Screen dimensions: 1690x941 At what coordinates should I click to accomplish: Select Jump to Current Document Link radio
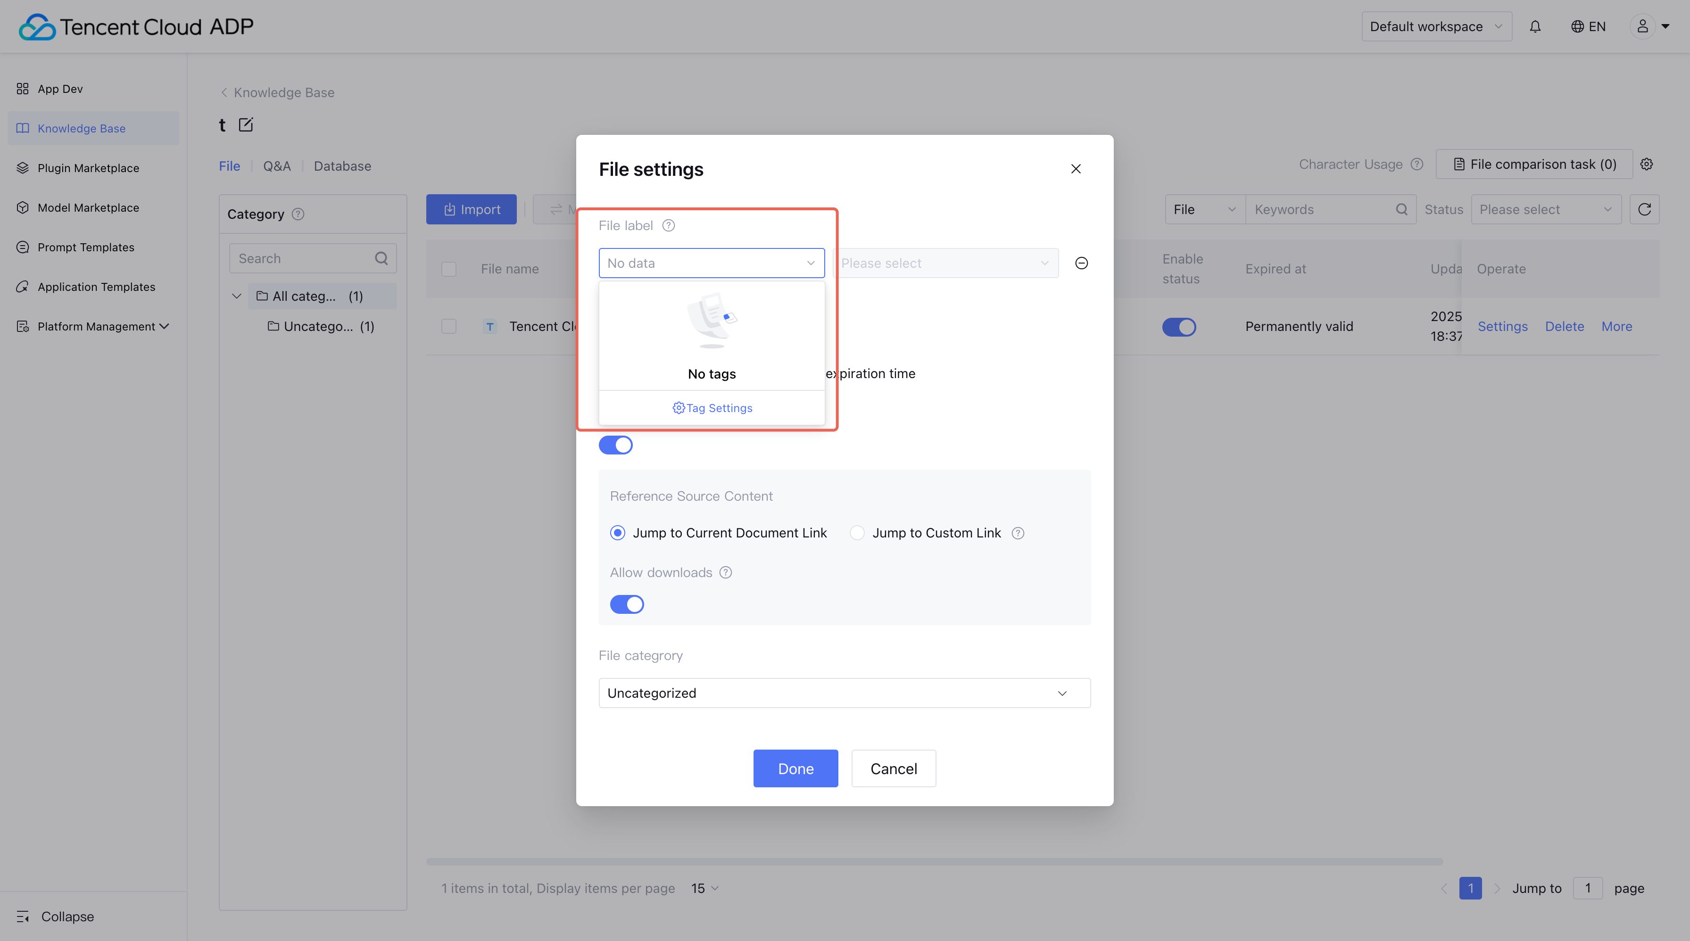pos(617,533)
